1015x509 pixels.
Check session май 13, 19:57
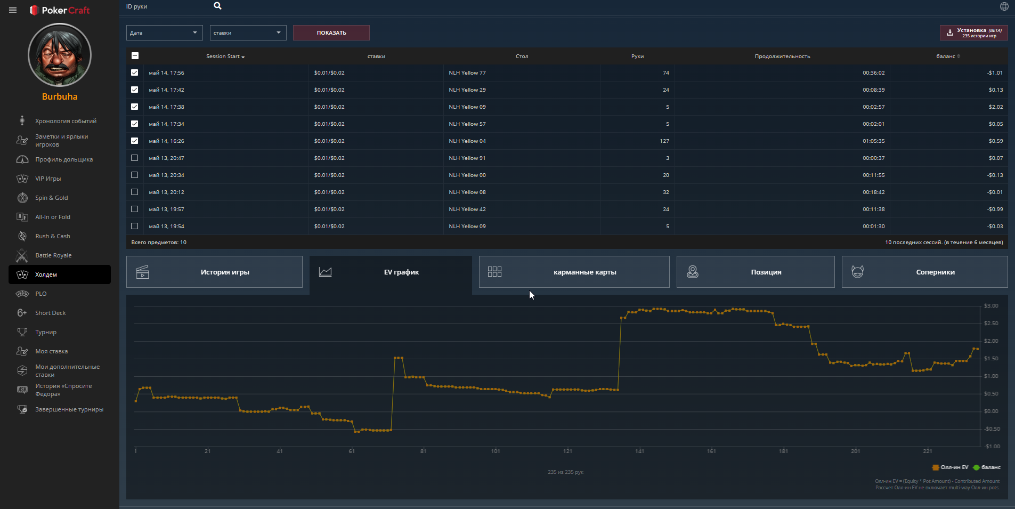pos(134,209)
